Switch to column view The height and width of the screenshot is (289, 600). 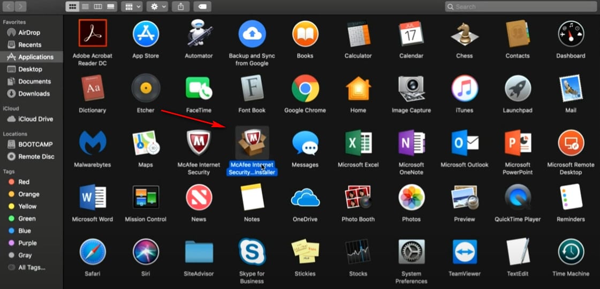[97, 6]
